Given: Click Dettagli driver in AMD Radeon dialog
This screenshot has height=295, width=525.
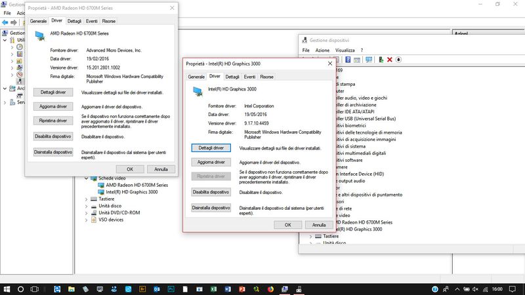Looking at the screenshot, I should pos(53,92).
